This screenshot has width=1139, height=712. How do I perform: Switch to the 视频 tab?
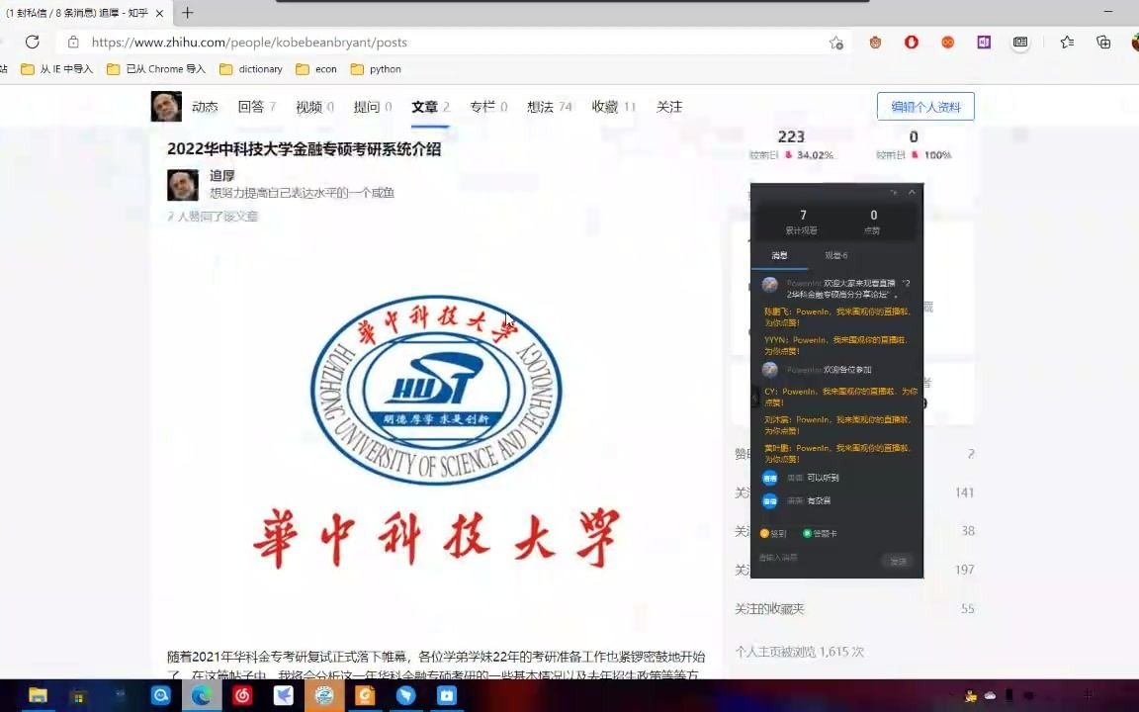pyautogui.click(x=314, y=107)
